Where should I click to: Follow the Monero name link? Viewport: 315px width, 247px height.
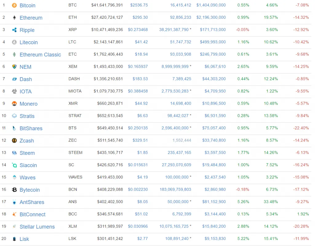click(x=28, y=104)
